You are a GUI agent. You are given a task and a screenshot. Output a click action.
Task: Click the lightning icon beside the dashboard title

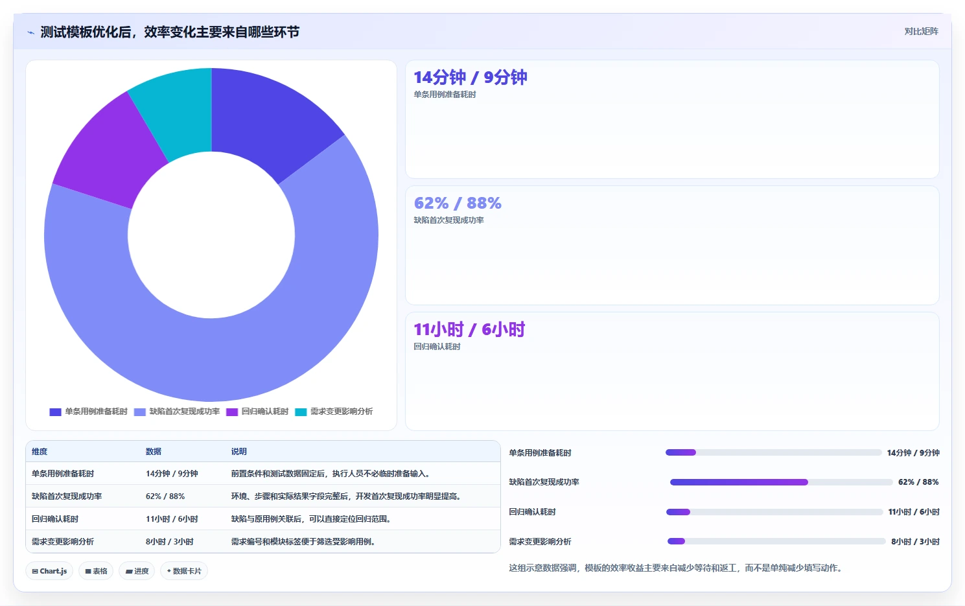point(30,32)
